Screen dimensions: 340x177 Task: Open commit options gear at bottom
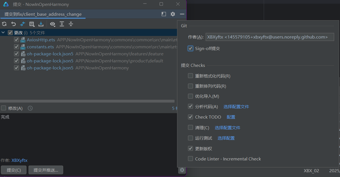(x=182, y=170)
